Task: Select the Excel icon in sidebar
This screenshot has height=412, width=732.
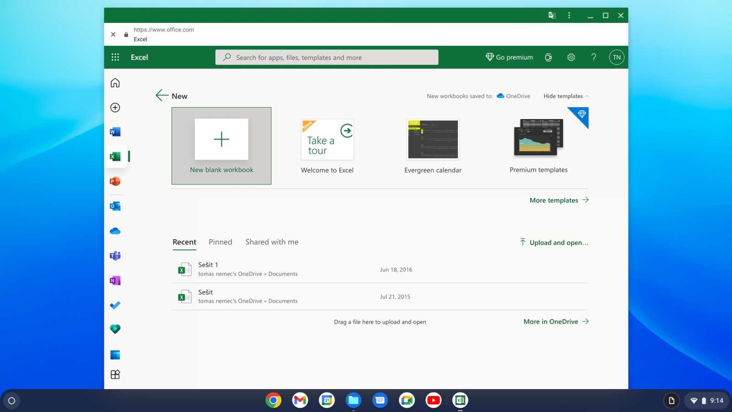Action: (115, 157)
